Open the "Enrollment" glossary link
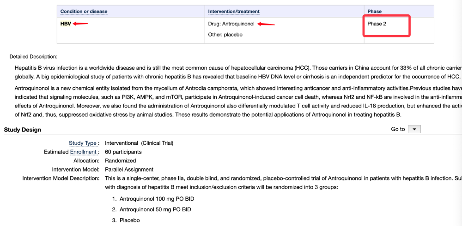Screen dimensions: 462x226 [83, 152]
